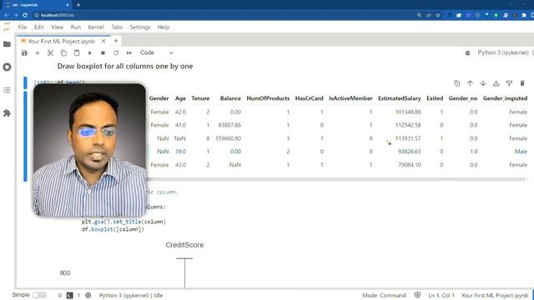Click the Ln 1, Col 1 status item
This screenshot has width=534, height=300.
441,295
